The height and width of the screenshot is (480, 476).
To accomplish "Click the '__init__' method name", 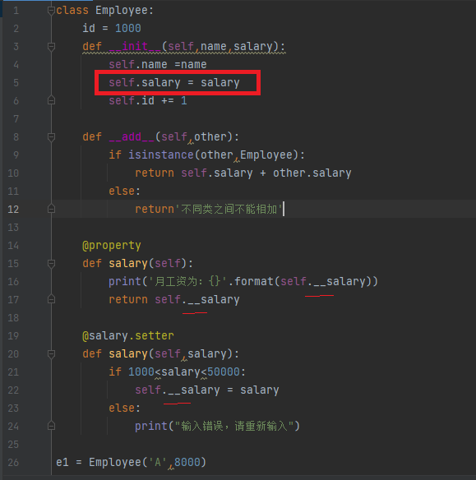I will 136,47.
